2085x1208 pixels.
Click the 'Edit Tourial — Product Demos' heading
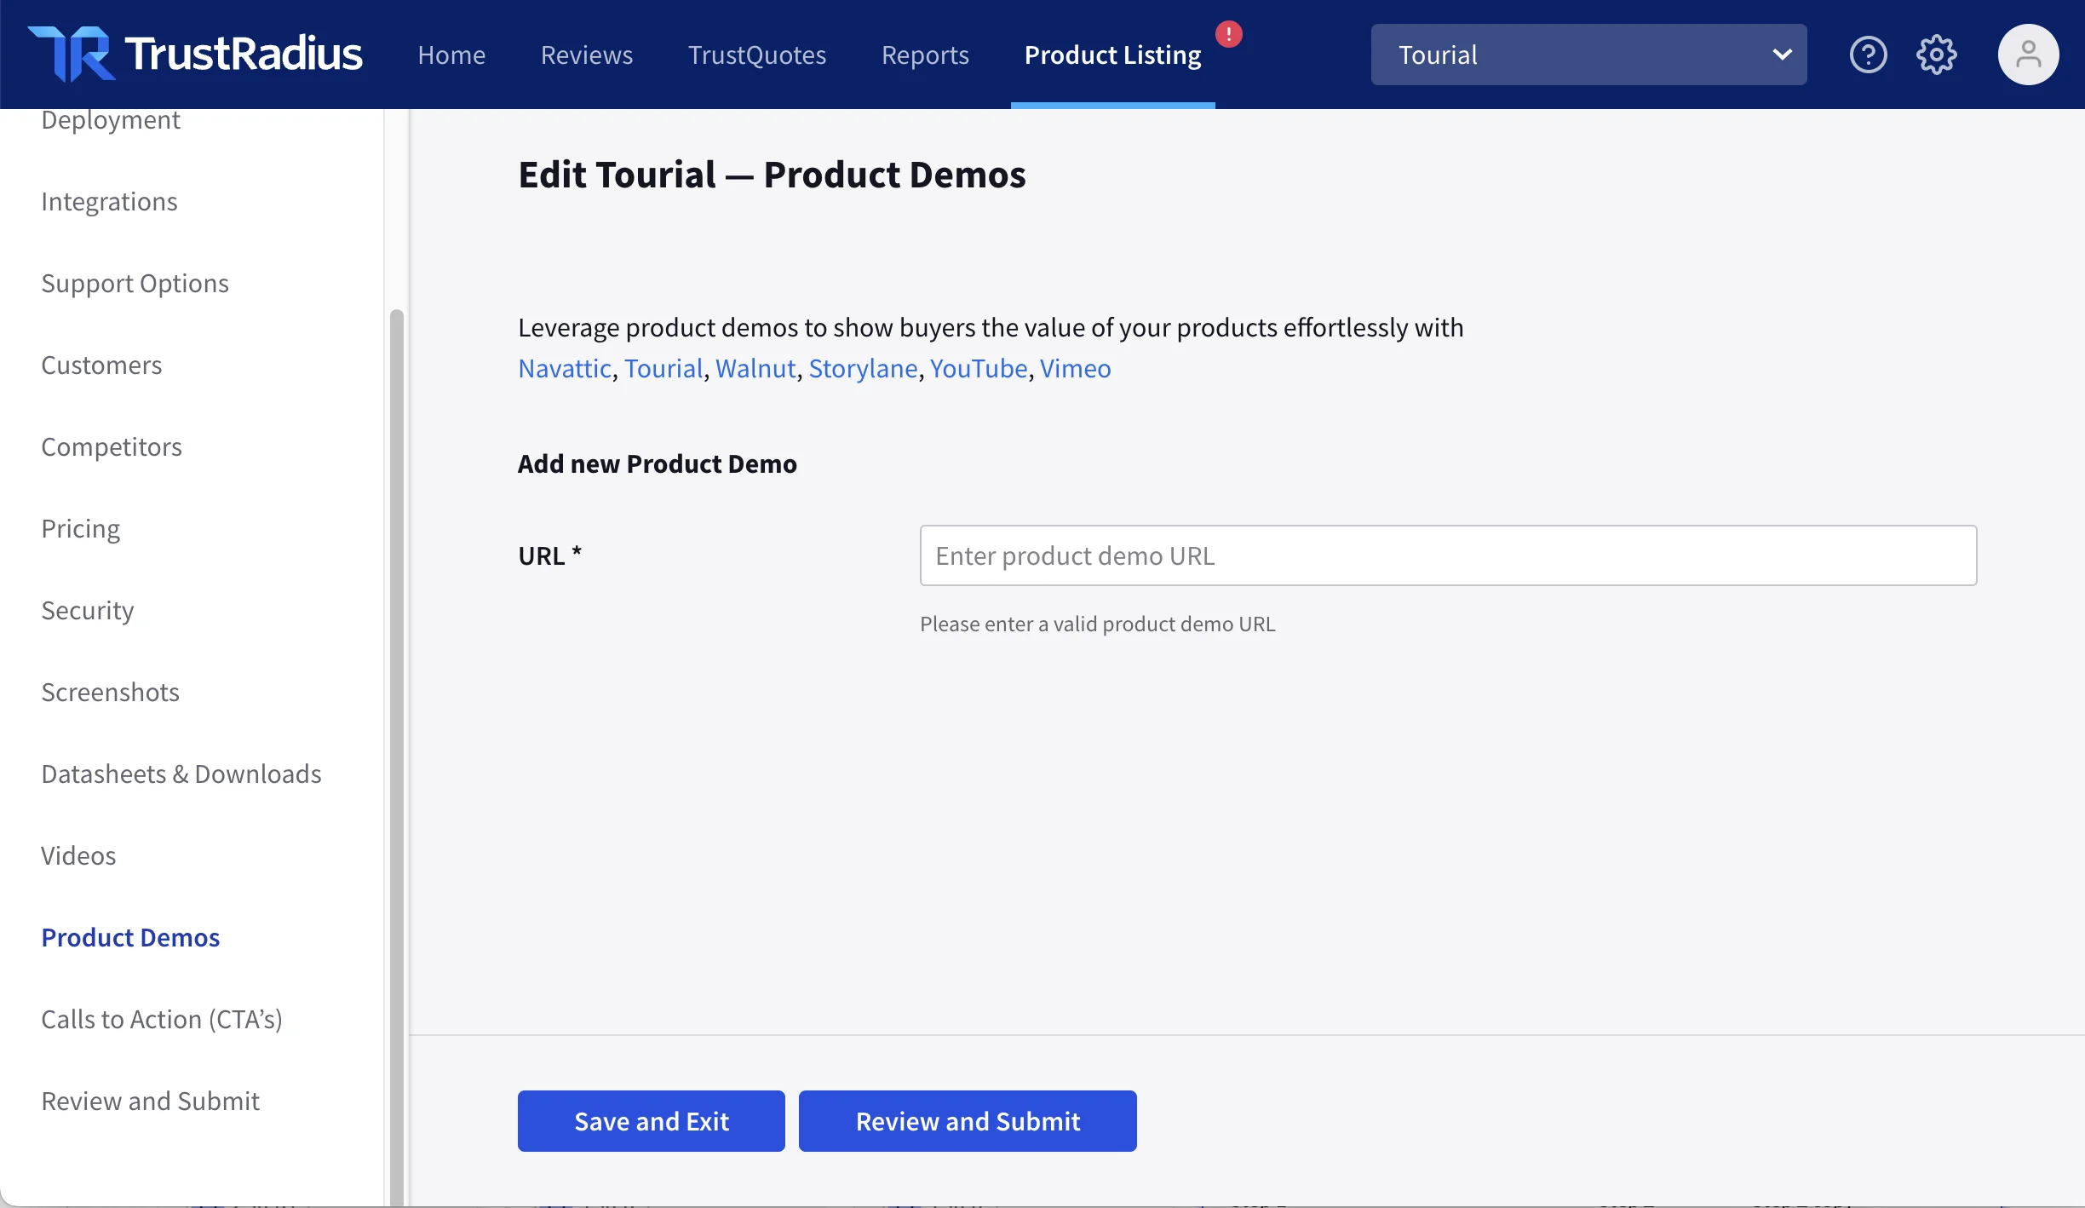772,175
